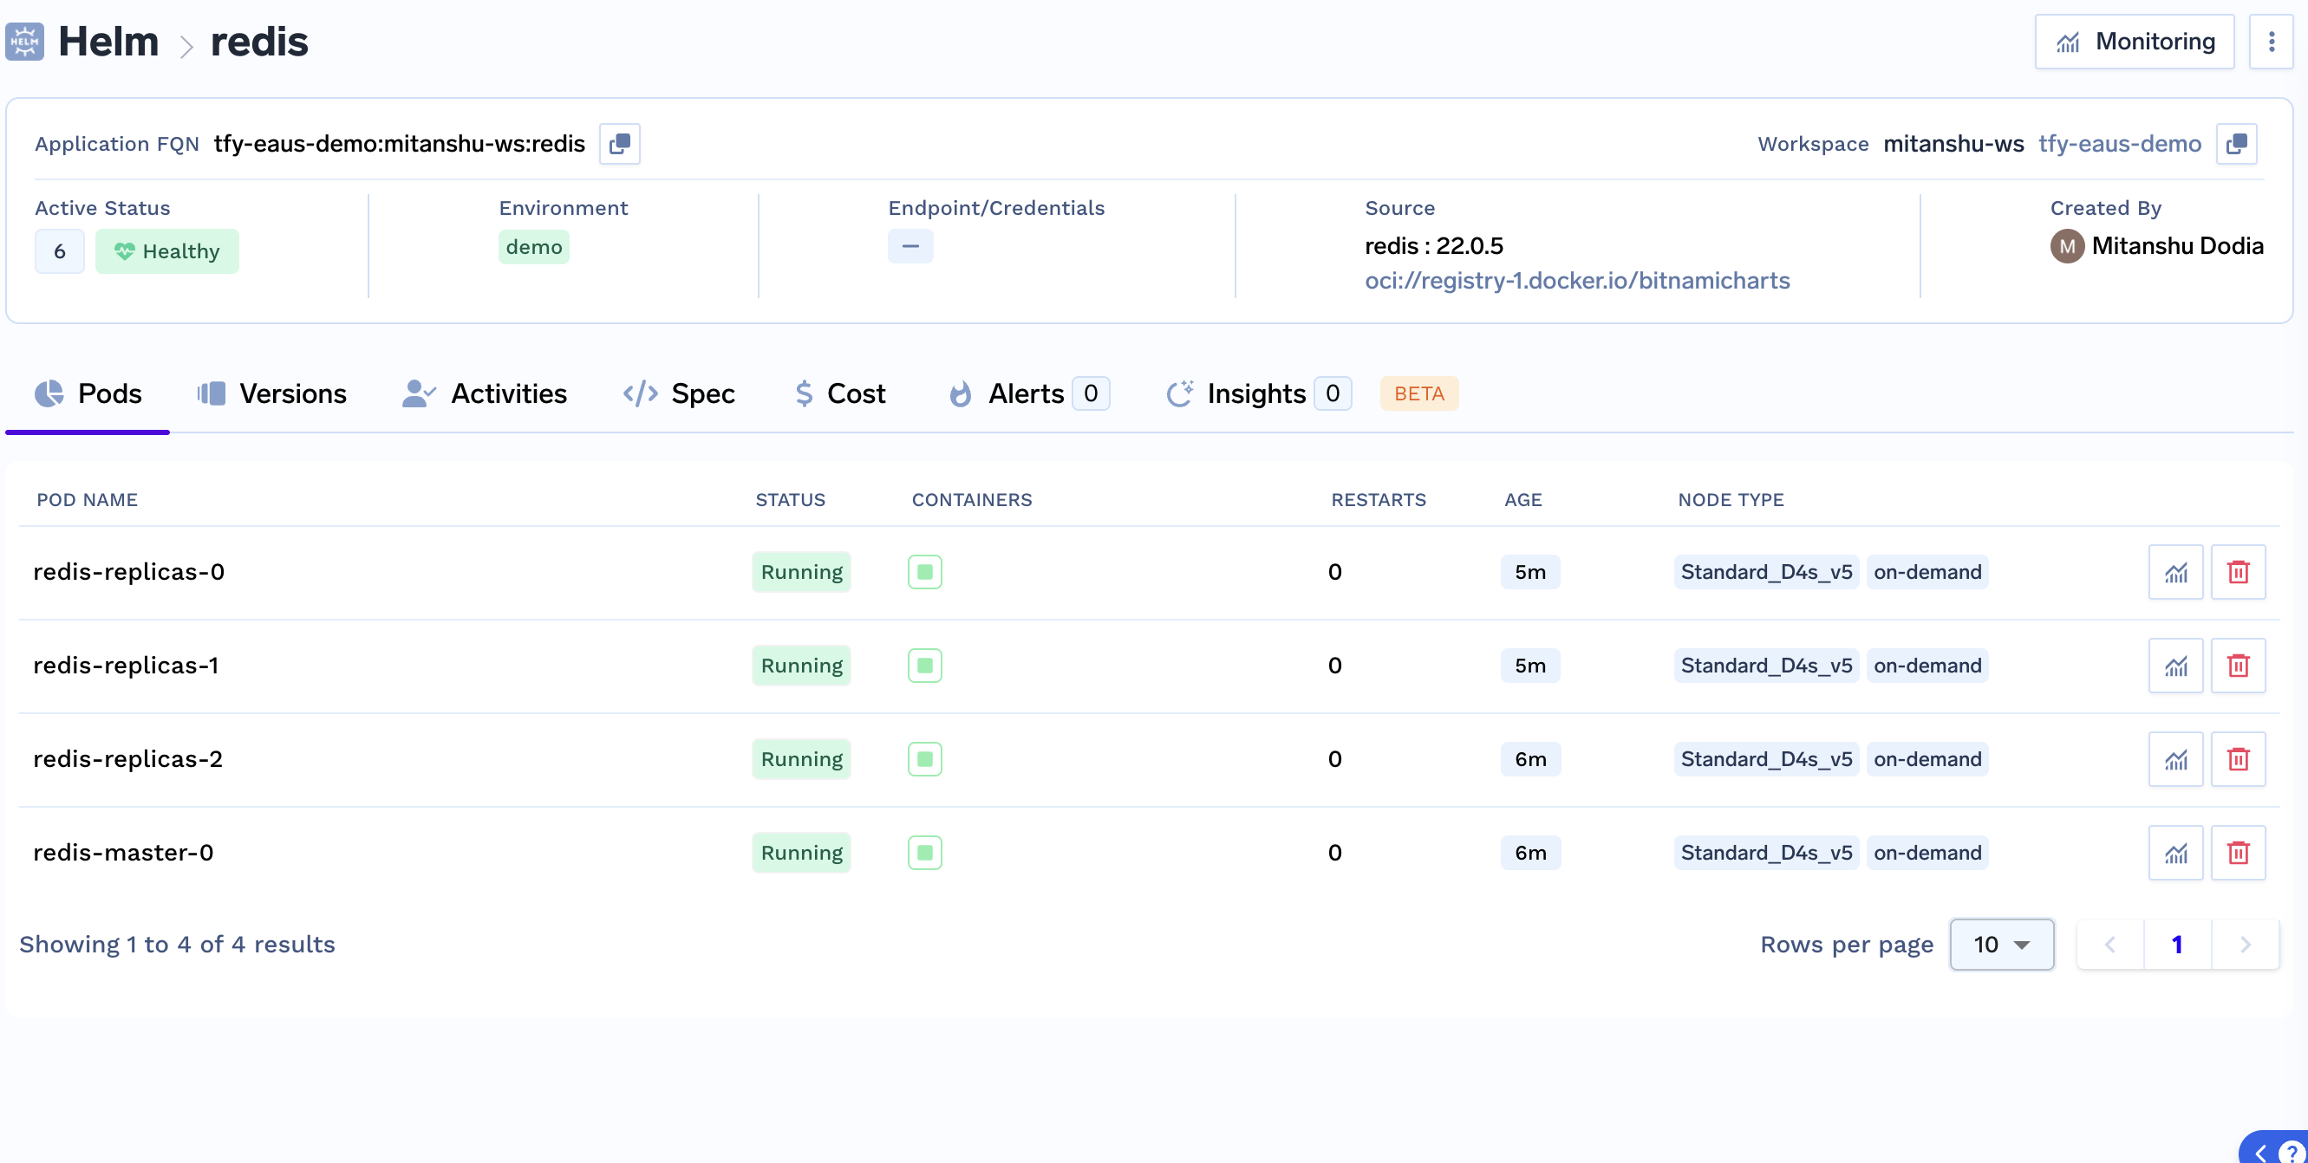Click the Running status of redis-replicas-1

[x=801, y=666]
